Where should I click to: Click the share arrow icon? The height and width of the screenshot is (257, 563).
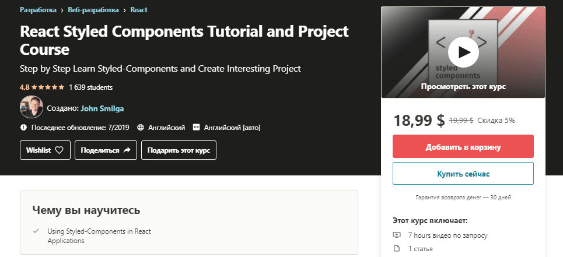click(x=127, y=150)
